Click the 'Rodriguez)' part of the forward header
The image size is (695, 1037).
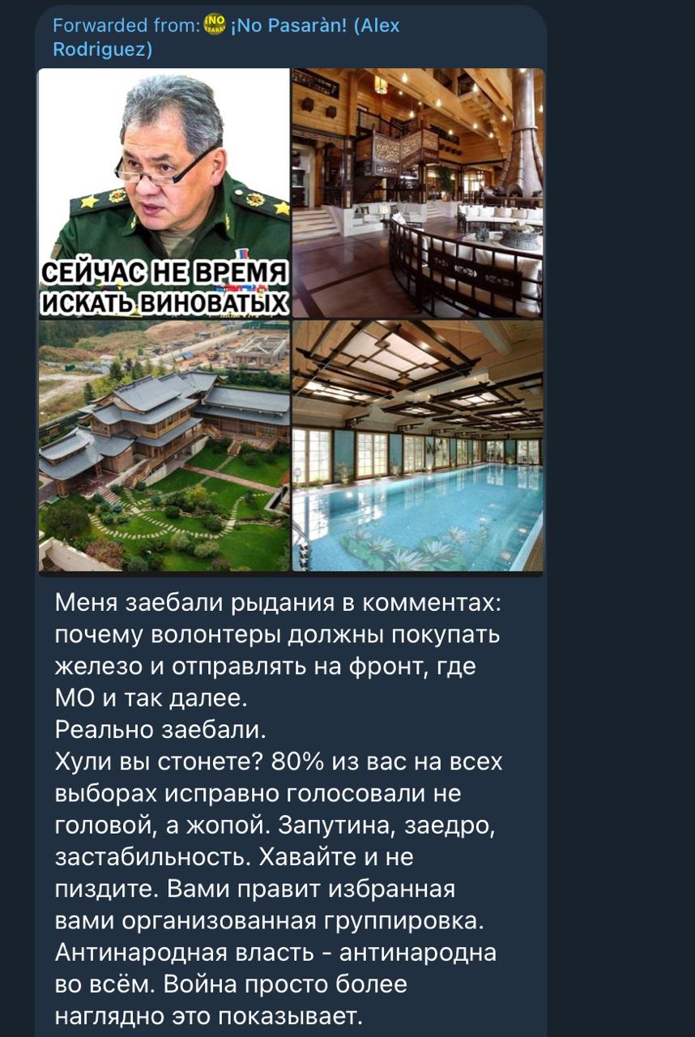point(102,50)
